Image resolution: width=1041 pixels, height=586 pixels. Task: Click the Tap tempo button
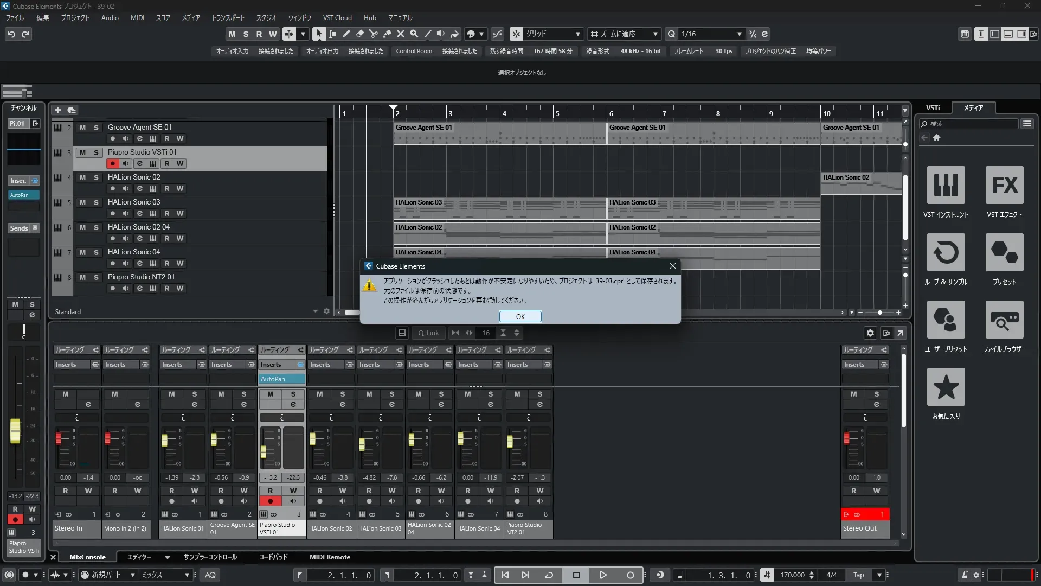858,575
